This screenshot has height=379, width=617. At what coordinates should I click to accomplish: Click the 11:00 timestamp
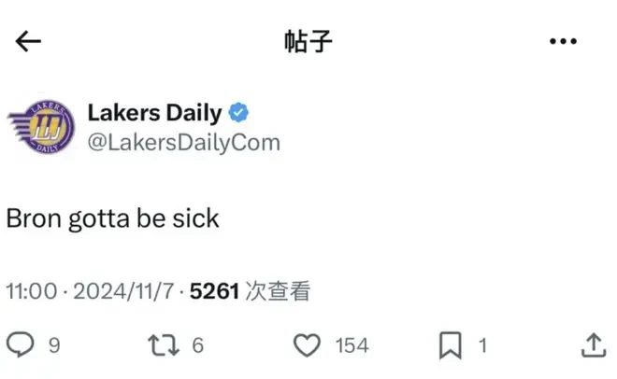(32, 291)
